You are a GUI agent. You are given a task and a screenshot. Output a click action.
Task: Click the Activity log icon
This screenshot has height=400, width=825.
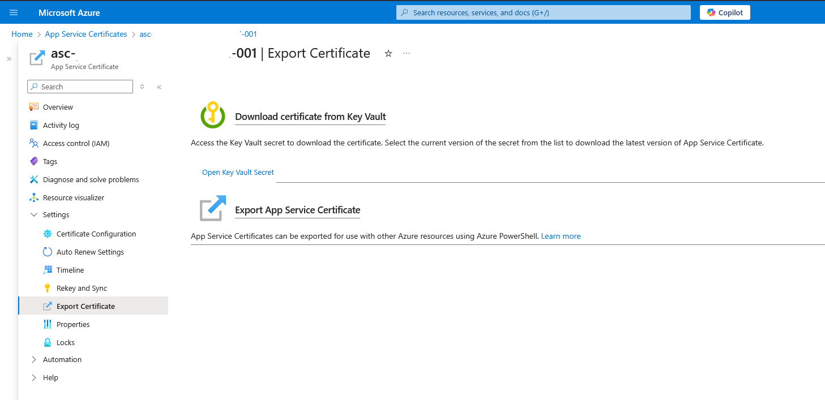[34, 125]
